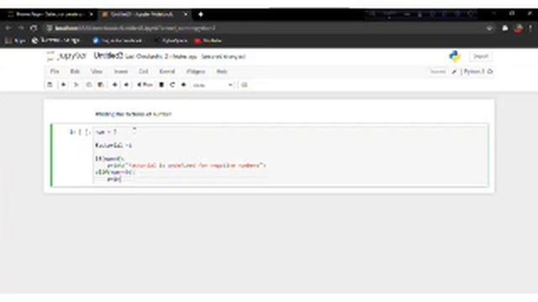Interrupt the kernel with the stop icon
538x302 pixels.
tap(161, 85)
